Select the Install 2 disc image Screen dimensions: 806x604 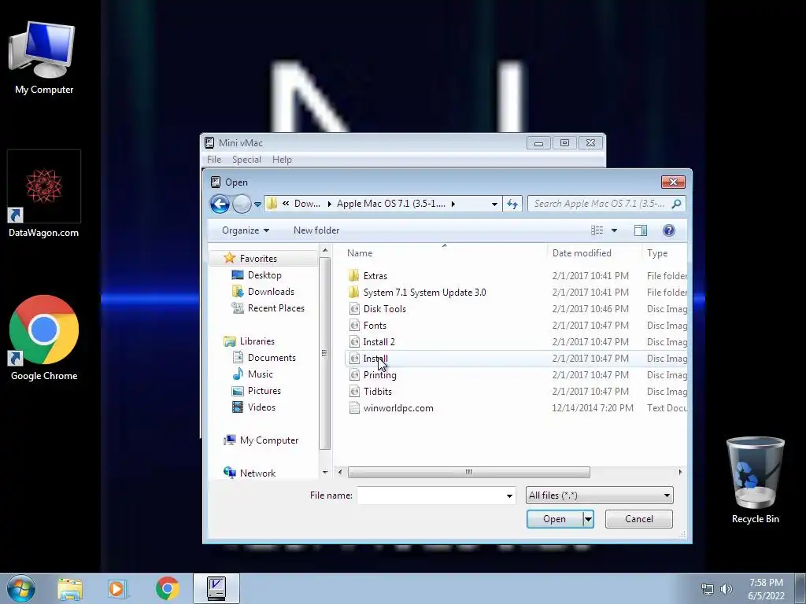coord(372,341)
